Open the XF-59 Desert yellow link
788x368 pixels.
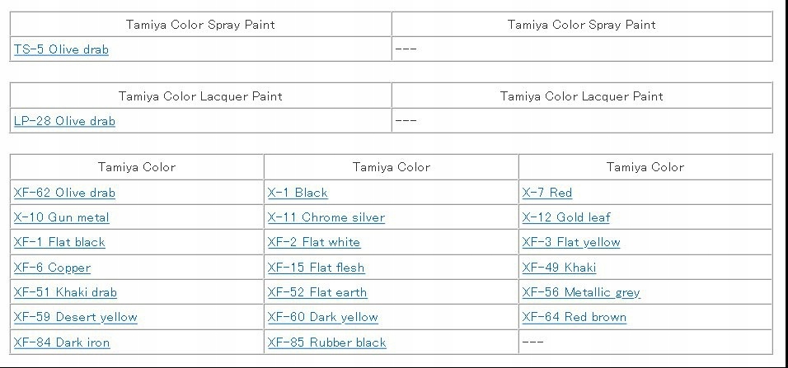[75, 317]
